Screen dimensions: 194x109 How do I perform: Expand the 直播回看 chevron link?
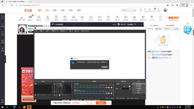pyautogui.click(x=170, y=25)
